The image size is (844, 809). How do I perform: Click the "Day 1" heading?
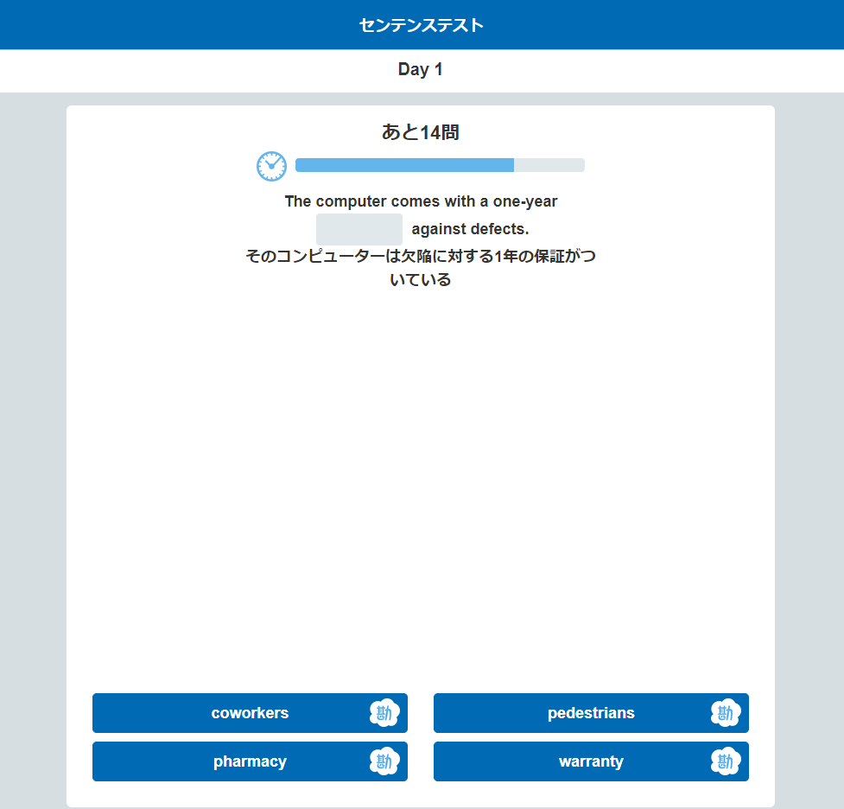pos(421,70)
